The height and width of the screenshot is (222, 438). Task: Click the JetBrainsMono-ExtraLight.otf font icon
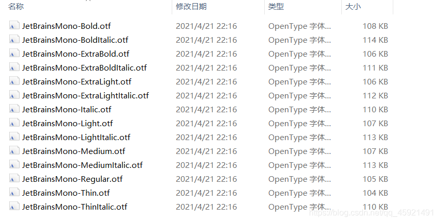pos(14,81)
